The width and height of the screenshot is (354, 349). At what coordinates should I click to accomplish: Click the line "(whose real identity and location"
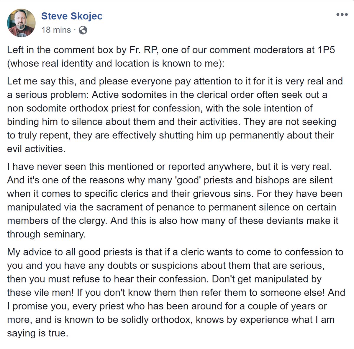click(x=116, y=63)
